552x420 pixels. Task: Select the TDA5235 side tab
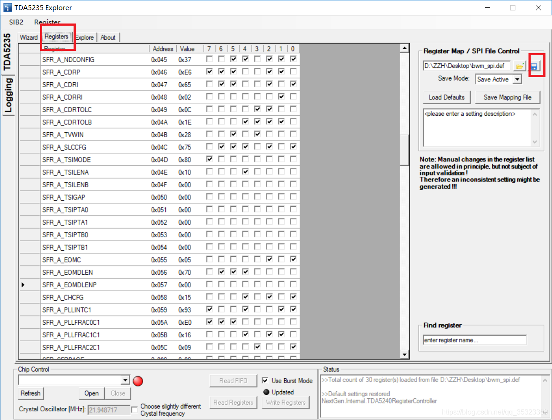[x=7, y=52]
